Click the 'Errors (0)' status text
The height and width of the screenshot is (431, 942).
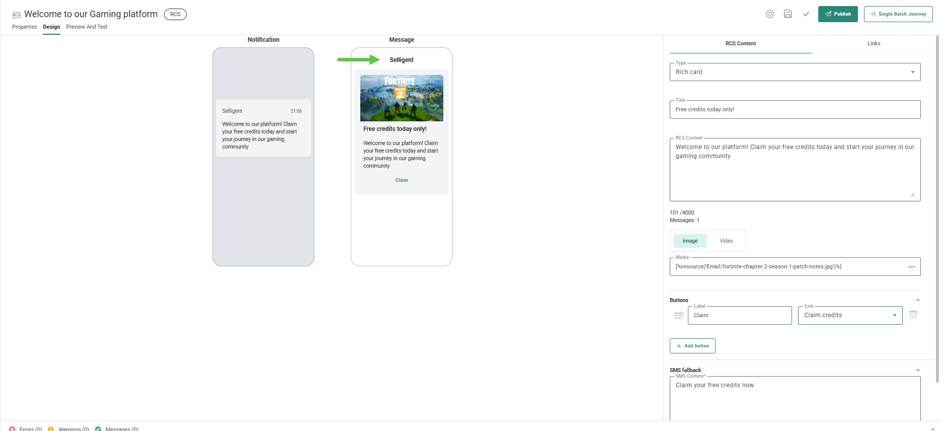point(31,429)
